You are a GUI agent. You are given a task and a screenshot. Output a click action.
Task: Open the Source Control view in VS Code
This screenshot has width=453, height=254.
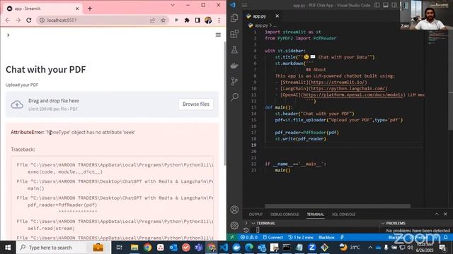(x=234, y=81)
